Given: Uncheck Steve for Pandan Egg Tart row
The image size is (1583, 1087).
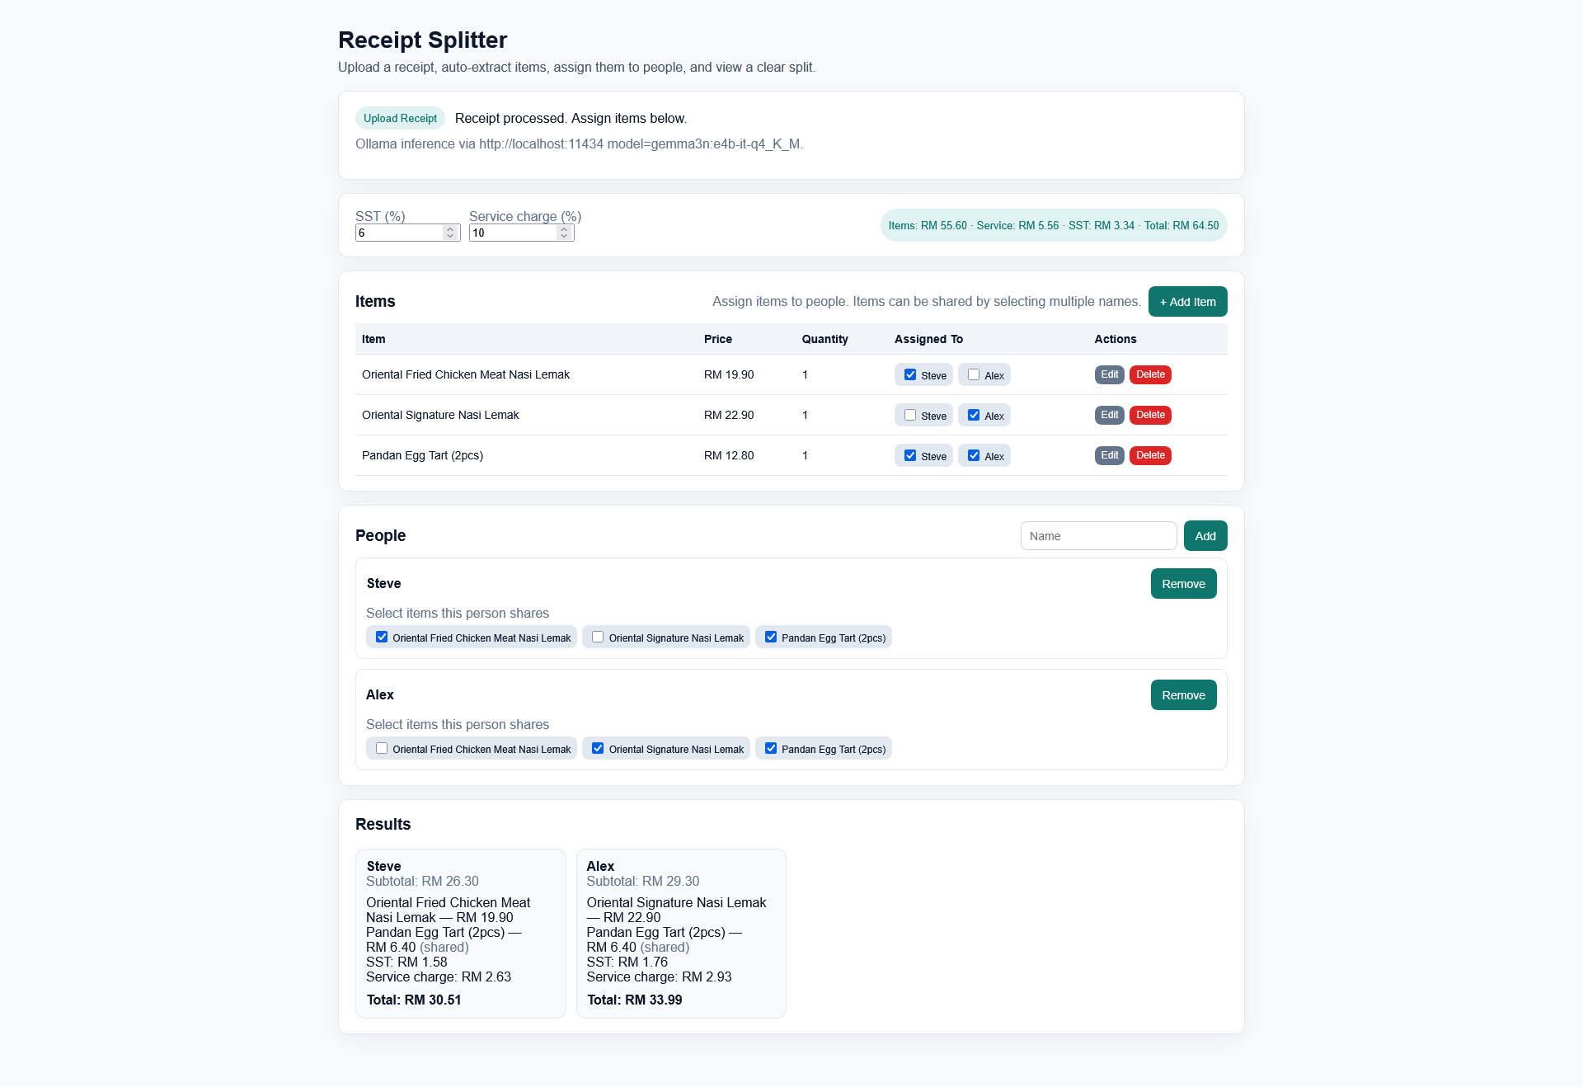Looking at the screenshot, I should point(910,455).
